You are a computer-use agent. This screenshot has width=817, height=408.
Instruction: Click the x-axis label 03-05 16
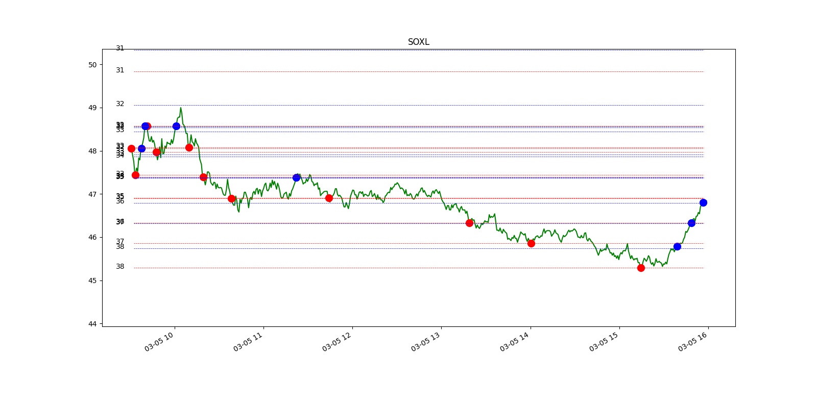pos(693,342)
